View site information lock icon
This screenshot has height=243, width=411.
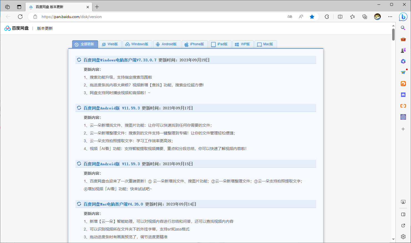35,17
